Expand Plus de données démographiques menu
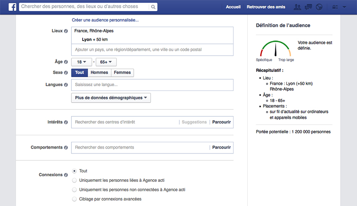This screenshot has width=357, height=206. 111,98
